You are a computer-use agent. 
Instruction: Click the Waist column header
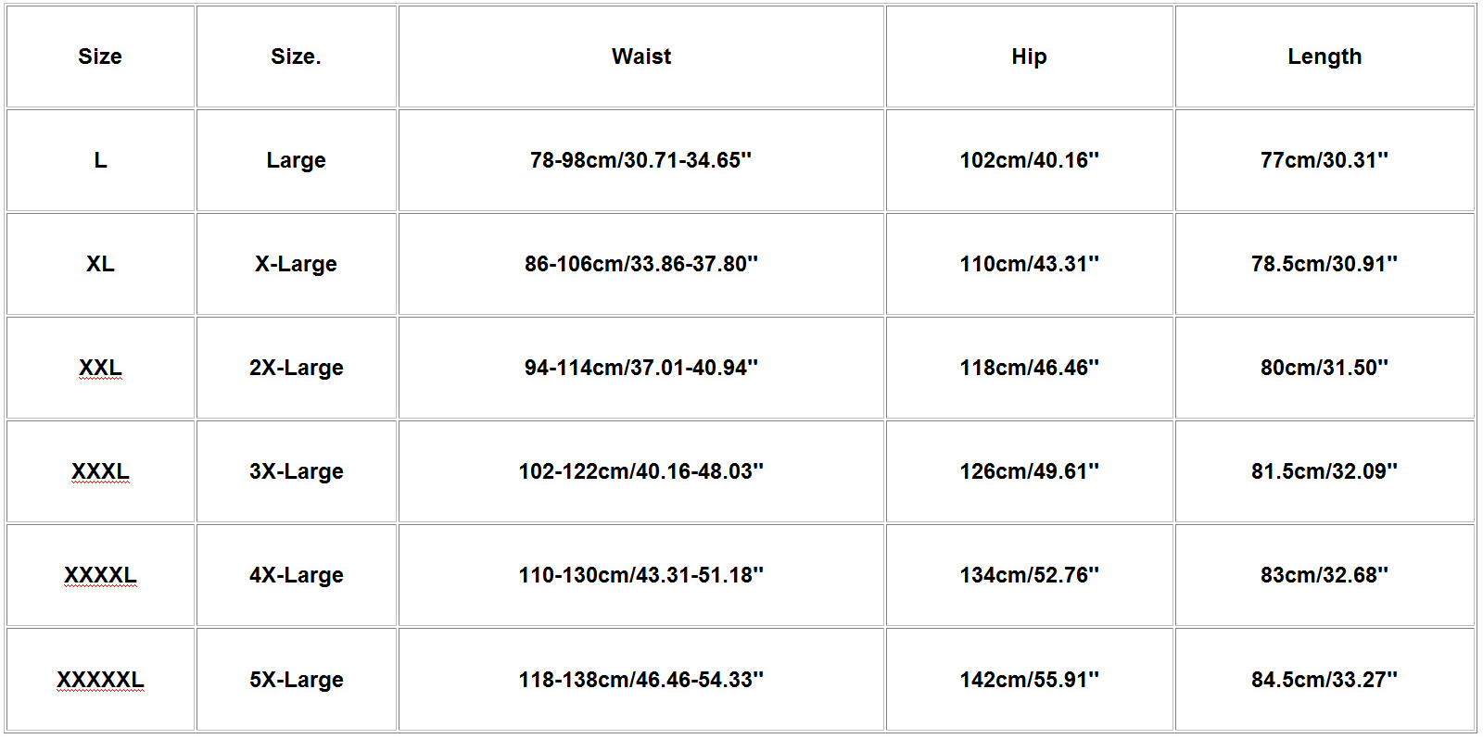pyautogui.click(x=641, y=56)
